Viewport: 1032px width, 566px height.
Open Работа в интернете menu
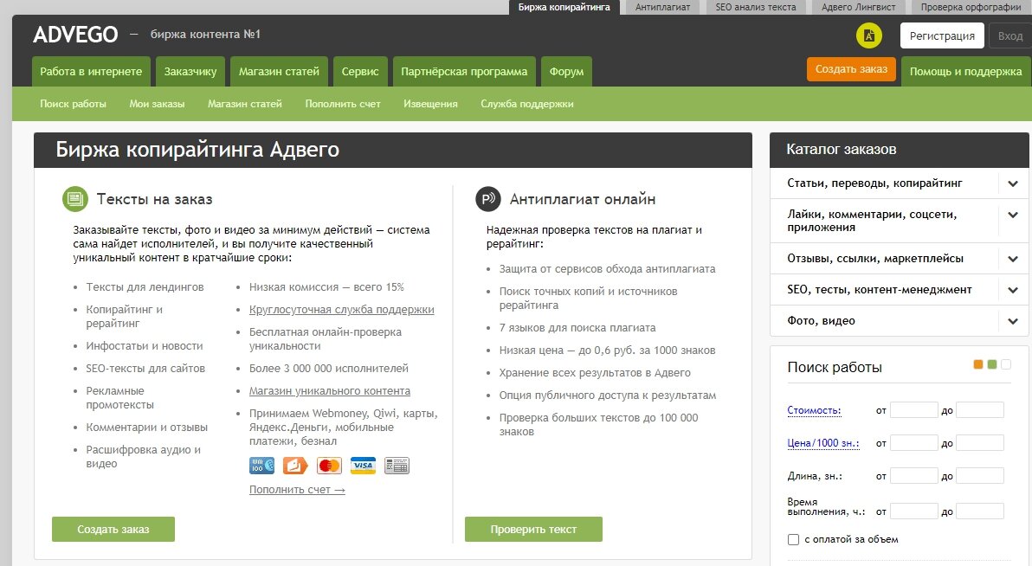point(91,72)
